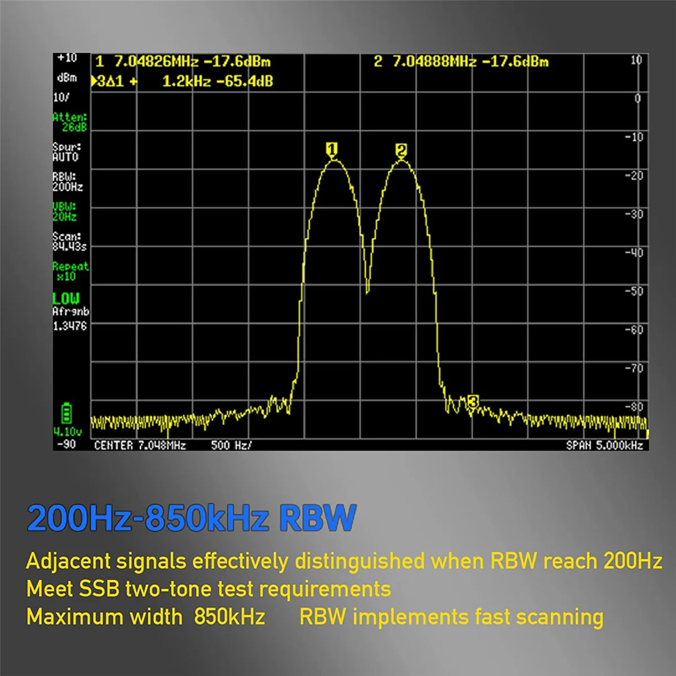Tap the '-50' right axis label
This screenshot has height=676, width=676.
coord(634,291)
